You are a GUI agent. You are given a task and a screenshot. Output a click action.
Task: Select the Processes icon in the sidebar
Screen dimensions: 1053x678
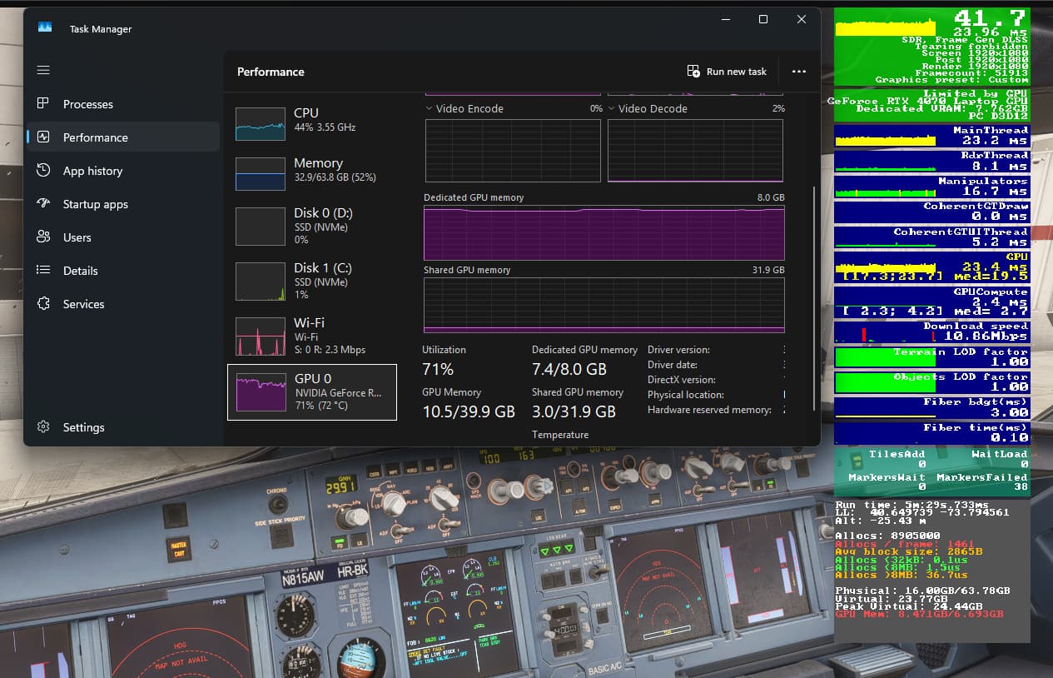click(x=43, y=103)
